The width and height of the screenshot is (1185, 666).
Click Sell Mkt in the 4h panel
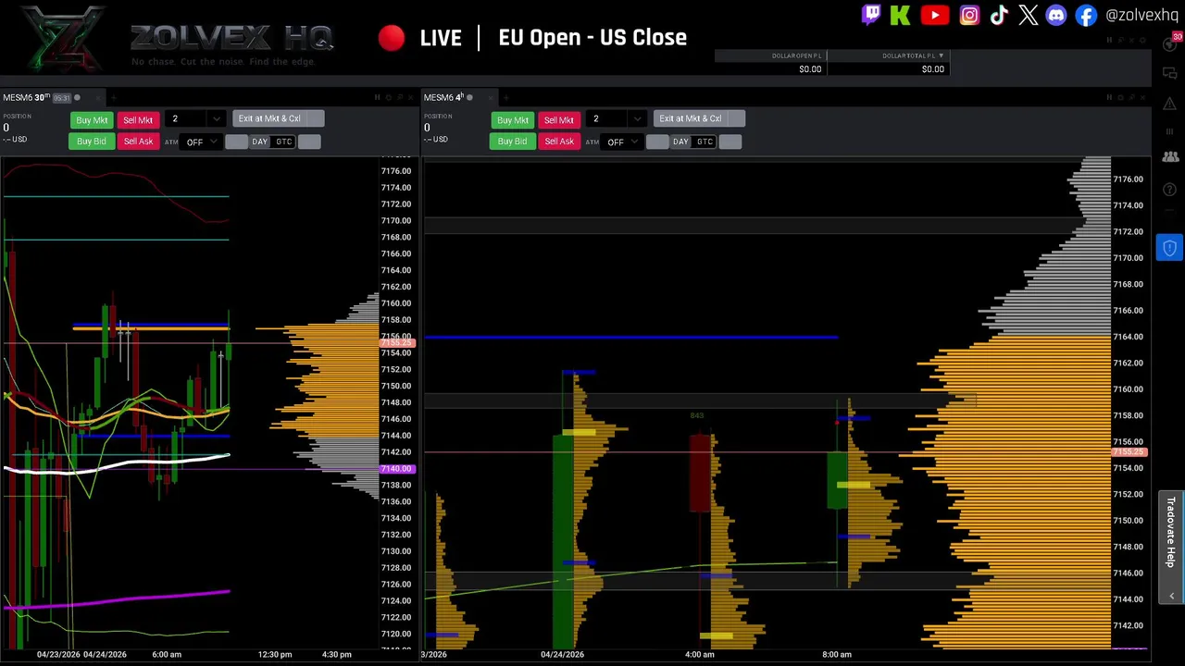[x=559, y=119]
